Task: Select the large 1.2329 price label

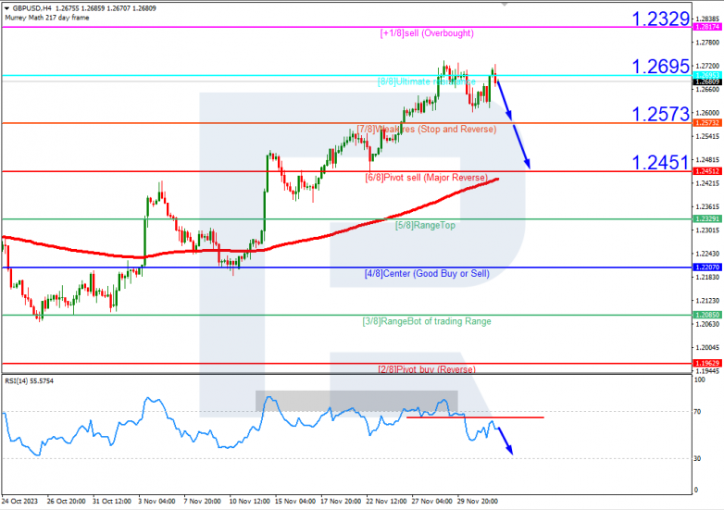Action: pos(661,19)
